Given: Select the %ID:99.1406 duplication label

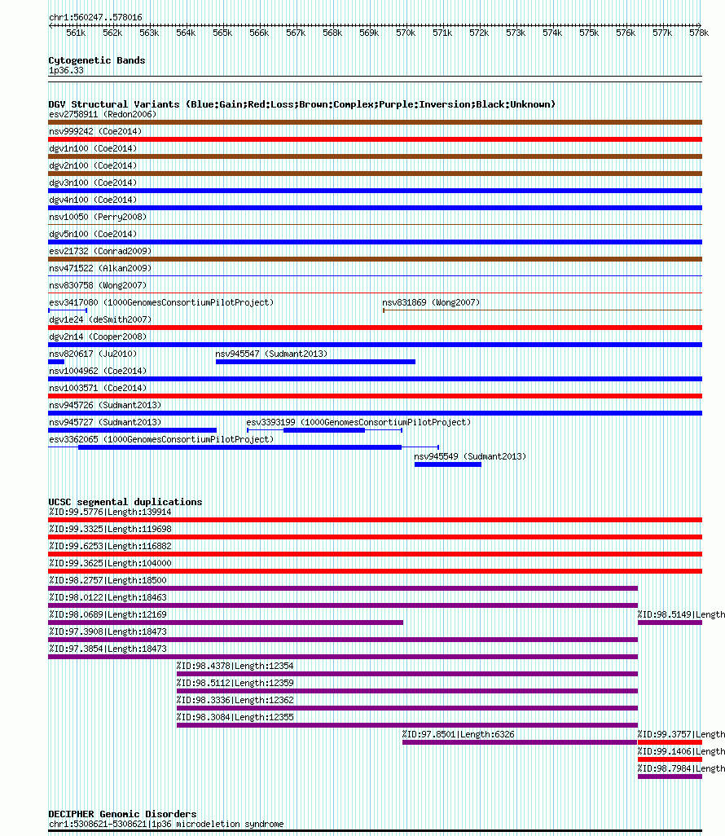Looking at the screenshot, I should click(681, 751).
